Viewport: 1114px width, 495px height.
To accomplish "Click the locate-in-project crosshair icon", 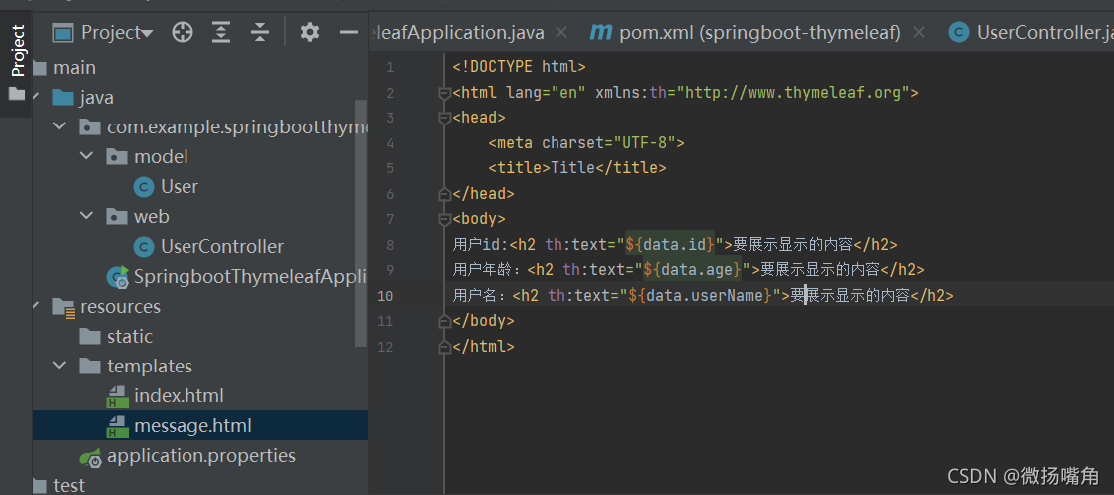I will (183, 32).
